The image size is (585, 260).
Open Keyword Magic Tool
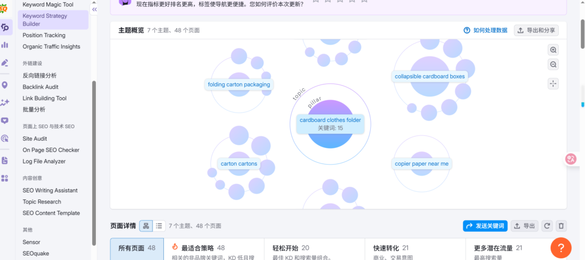(x=48, y=5)
